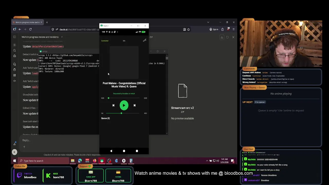
Task: Skip to previous track in the phone player
Action: click(113, 105)
